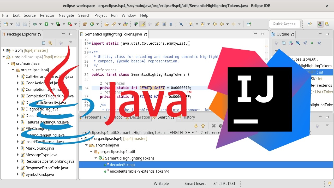334x188 pixels.
Task: Open the Debug button dropdown arrow
Action: tap(40, 24)
